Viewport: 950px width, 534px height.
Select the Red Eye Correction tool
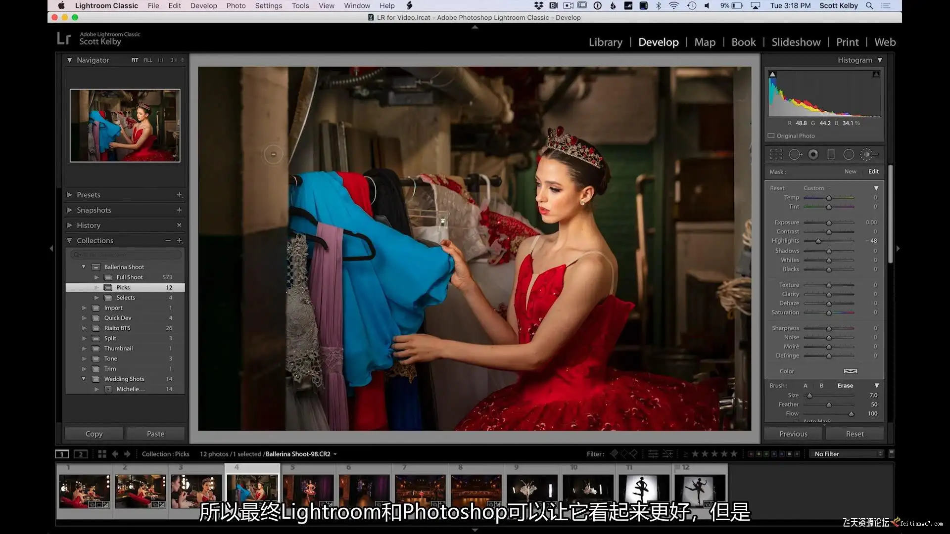tap(813, 155)
